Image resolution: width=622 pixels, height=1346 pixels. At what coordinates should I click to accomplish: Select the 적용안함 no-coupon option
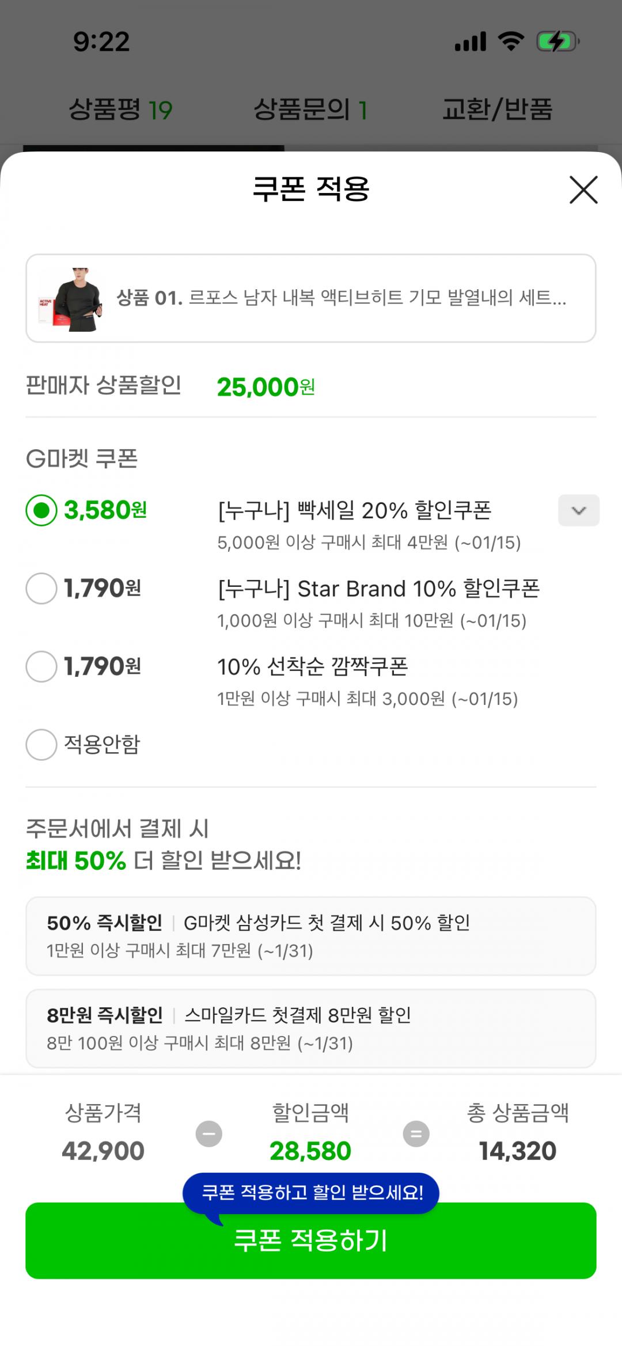pos(41,744)
